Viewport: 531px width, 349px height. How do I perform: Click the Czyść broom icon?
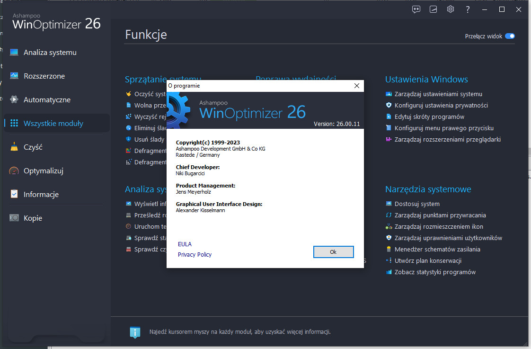(x=14, y=146)
